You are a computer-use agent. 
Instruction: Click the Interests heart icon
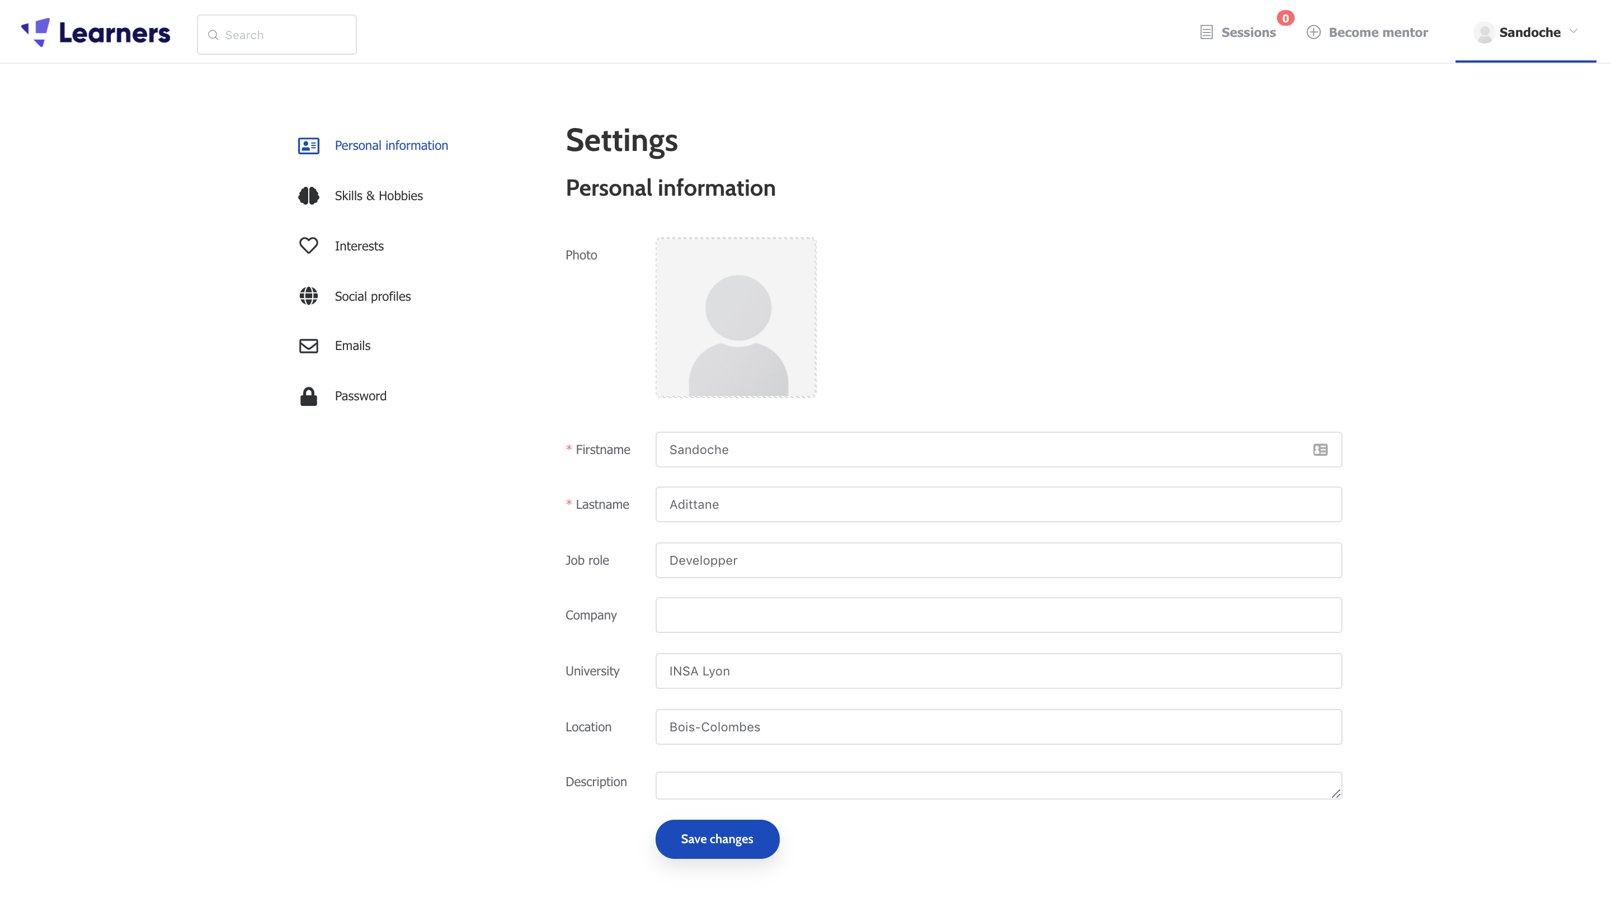[309, 245]
